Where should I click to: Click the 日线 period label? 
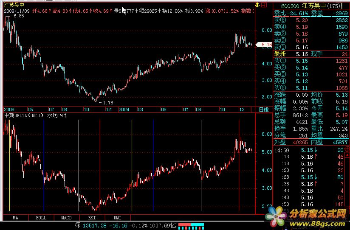coord(264,110)
